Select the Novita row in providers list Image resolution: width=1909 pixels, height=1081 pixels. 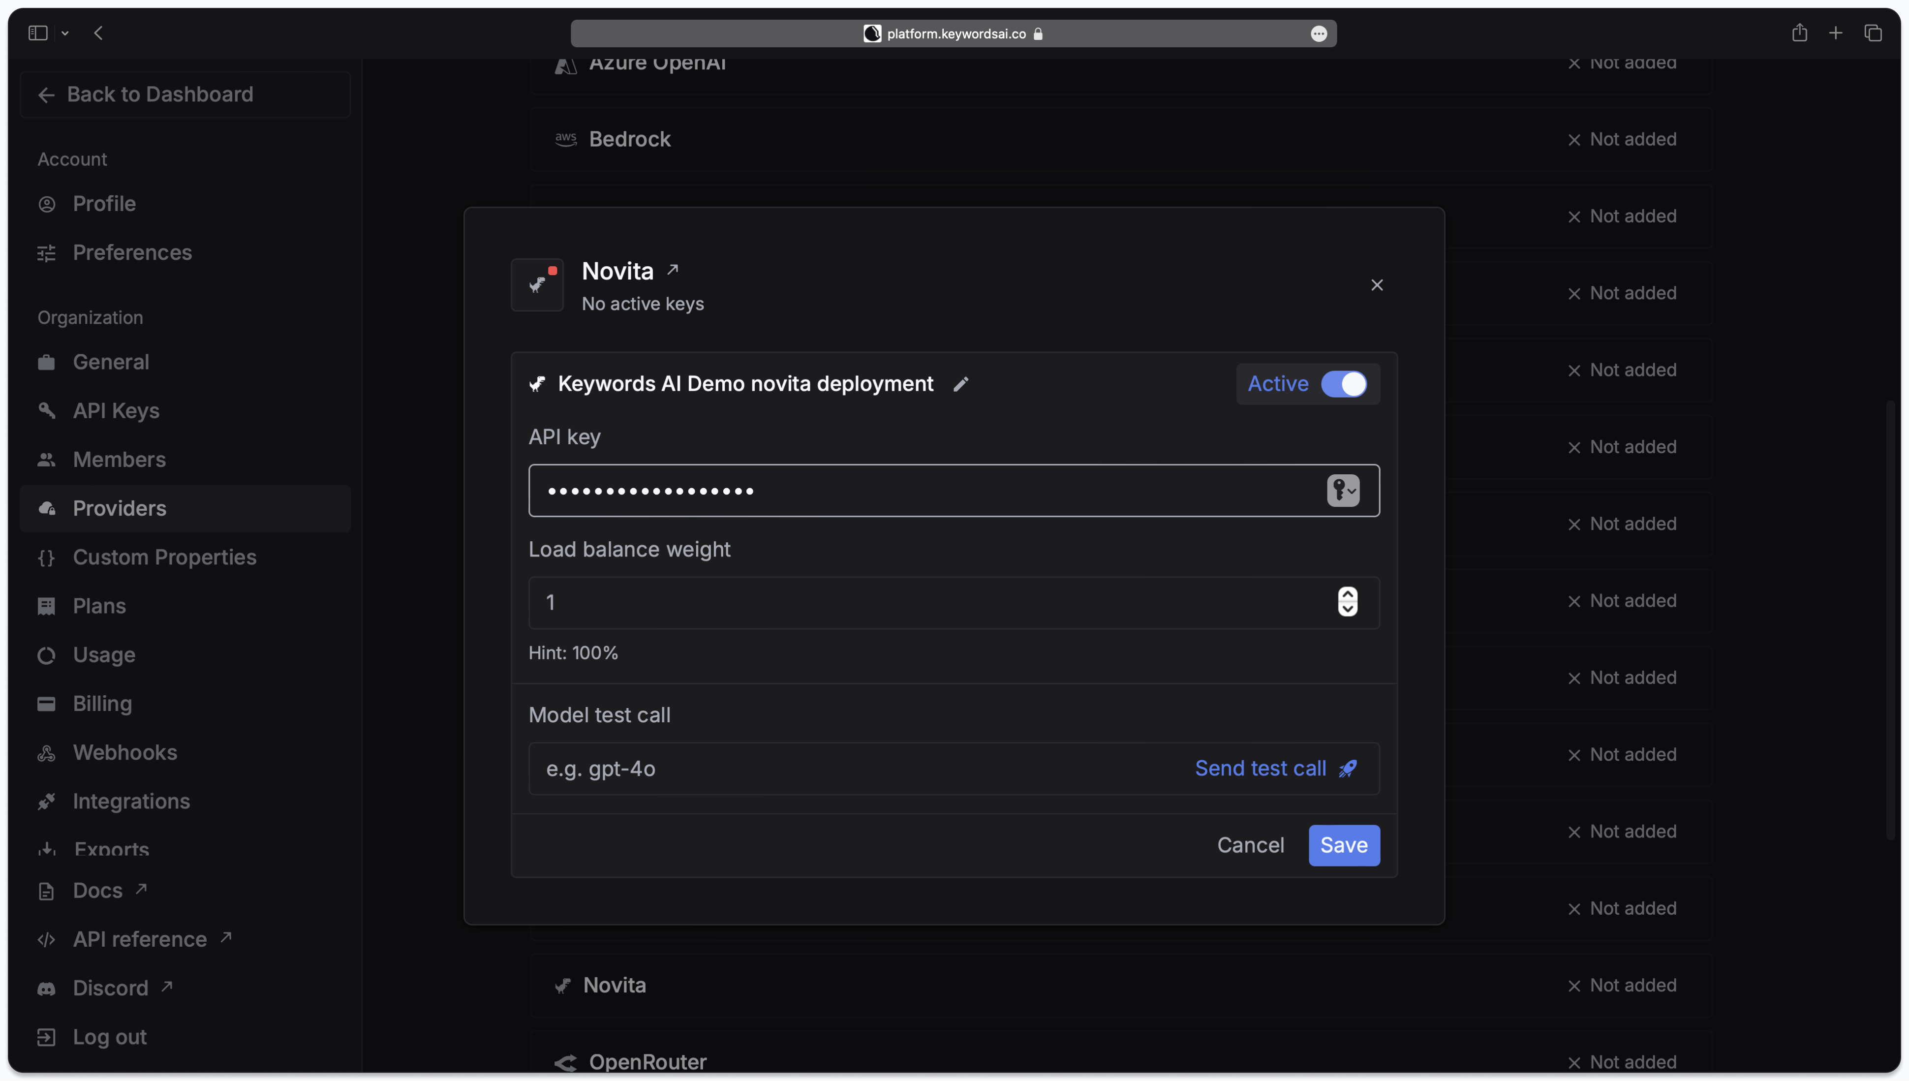(1121, 986)
